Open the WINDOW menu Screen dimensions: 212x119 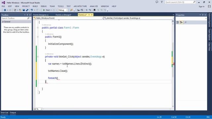105,6
